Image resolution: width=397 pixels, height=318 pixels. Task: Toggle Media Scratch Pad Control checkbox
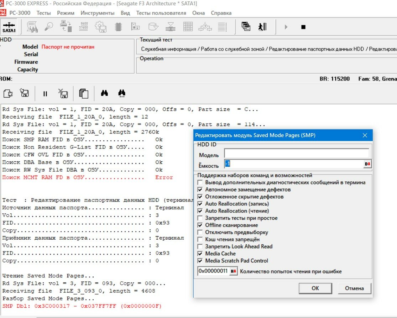[x=200, y=261]
